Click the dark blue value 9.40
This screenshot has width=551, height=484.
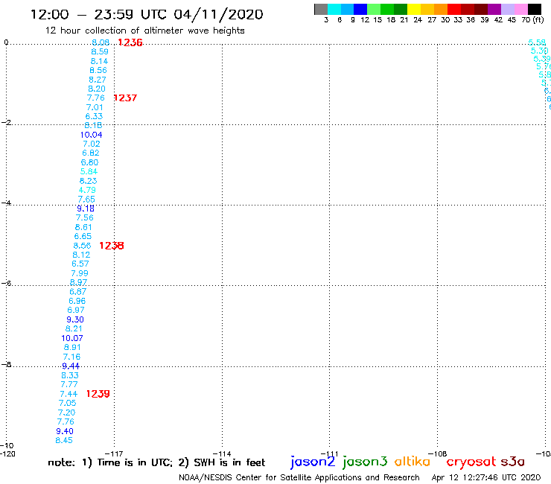point(65,431)
